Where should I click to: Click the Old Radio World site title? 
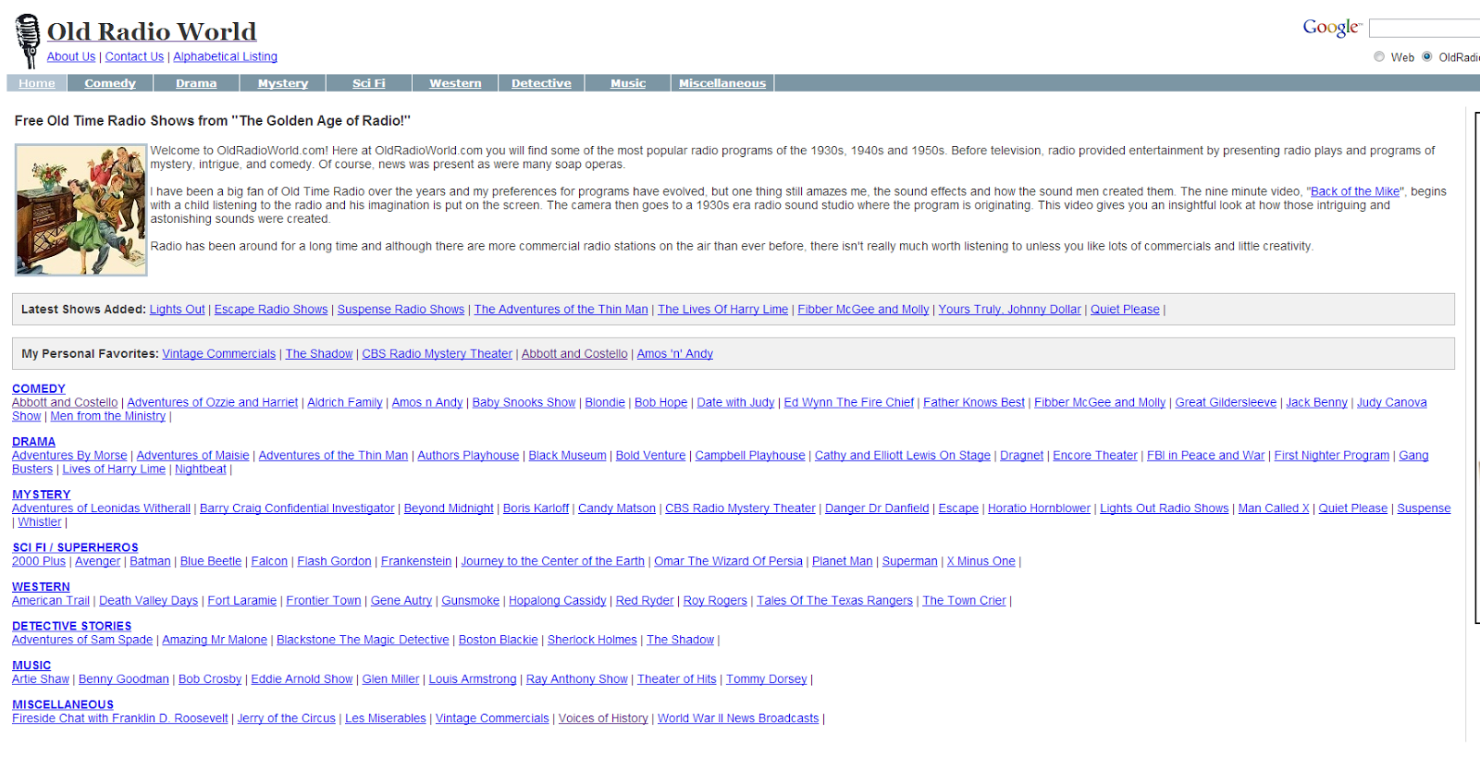tap(152, 31)
